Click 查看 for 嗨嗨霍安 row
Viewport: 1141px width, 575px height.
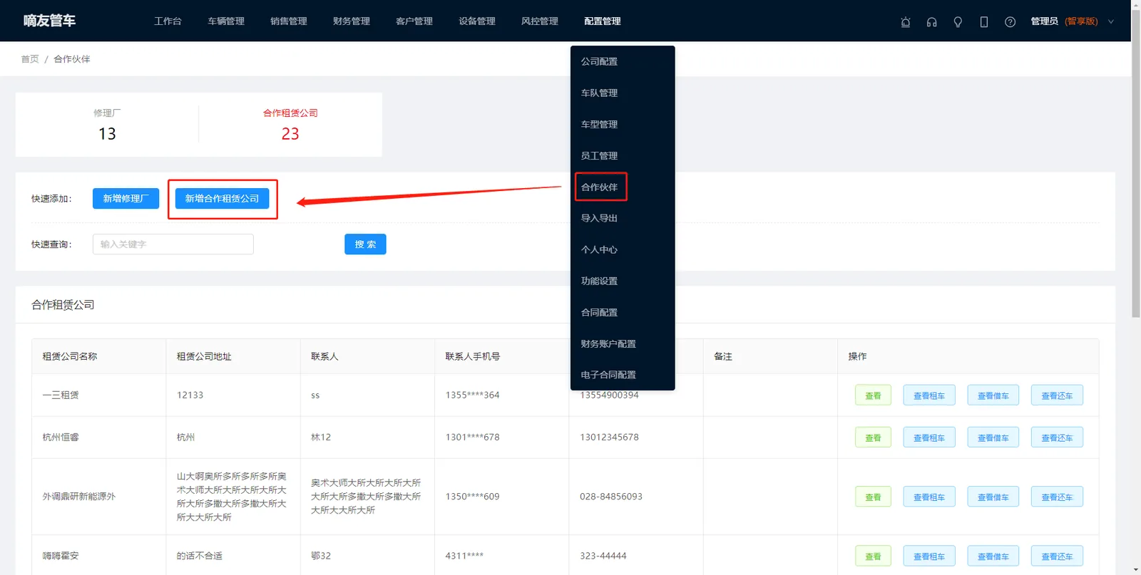[873, 556]
